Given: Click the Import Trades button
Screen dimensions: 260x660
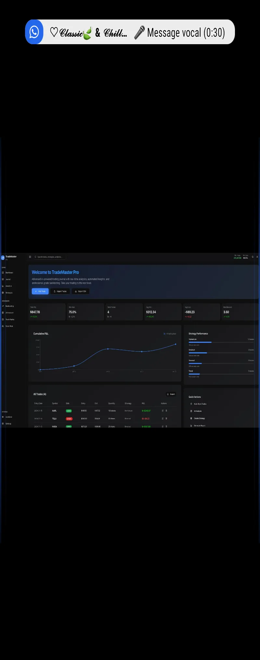Looking at the screenshot, I should click(60, 291).
